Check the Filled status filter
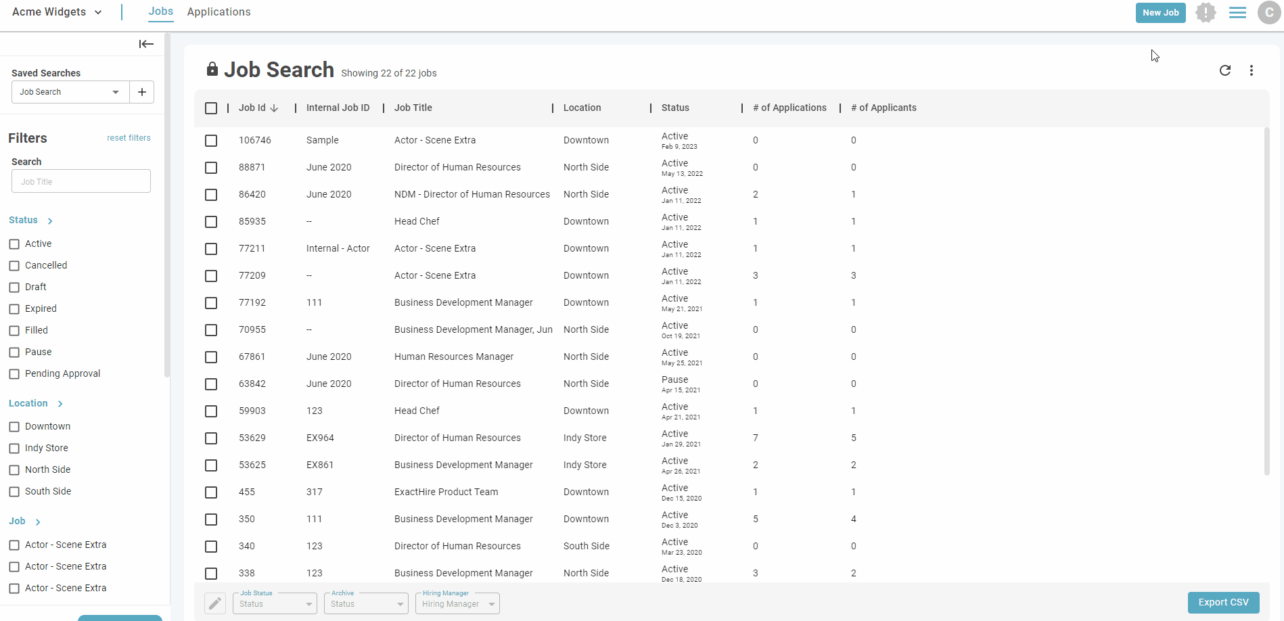The image size is (1284, 621). 14,331
